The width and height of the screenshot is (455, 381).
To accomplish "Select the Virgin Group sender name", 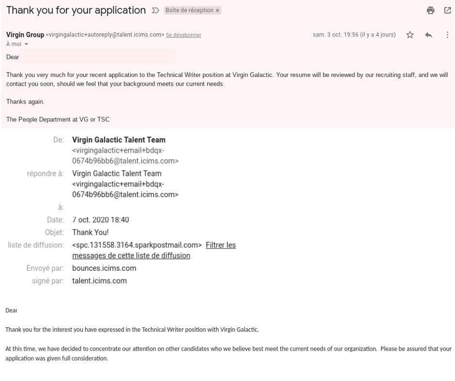I will 25,35.
